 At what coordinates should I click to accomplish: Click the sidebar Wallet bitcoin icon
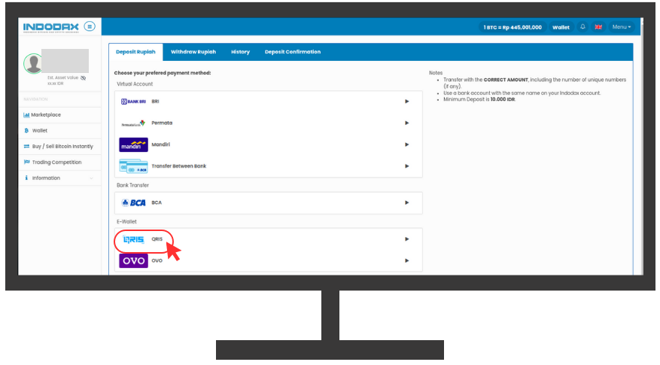26,130
